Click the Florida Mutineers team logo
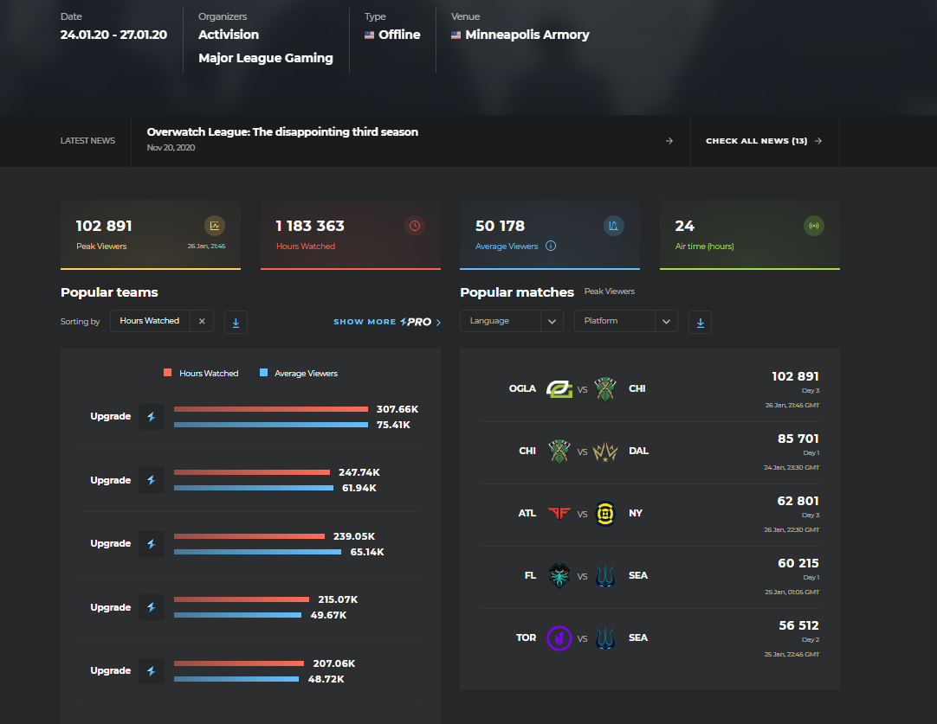This screenshot has height=724, width=937. tap(559, 576)
